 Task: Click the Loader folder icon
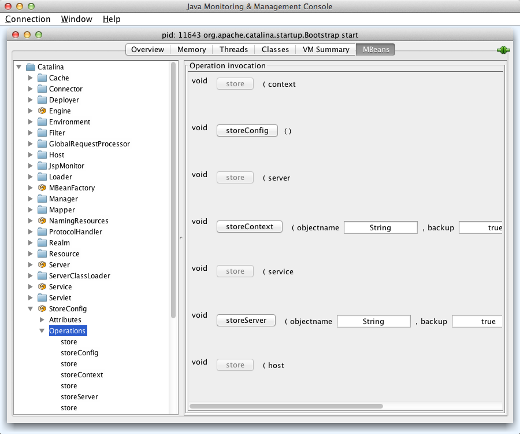tap(42, 176)
